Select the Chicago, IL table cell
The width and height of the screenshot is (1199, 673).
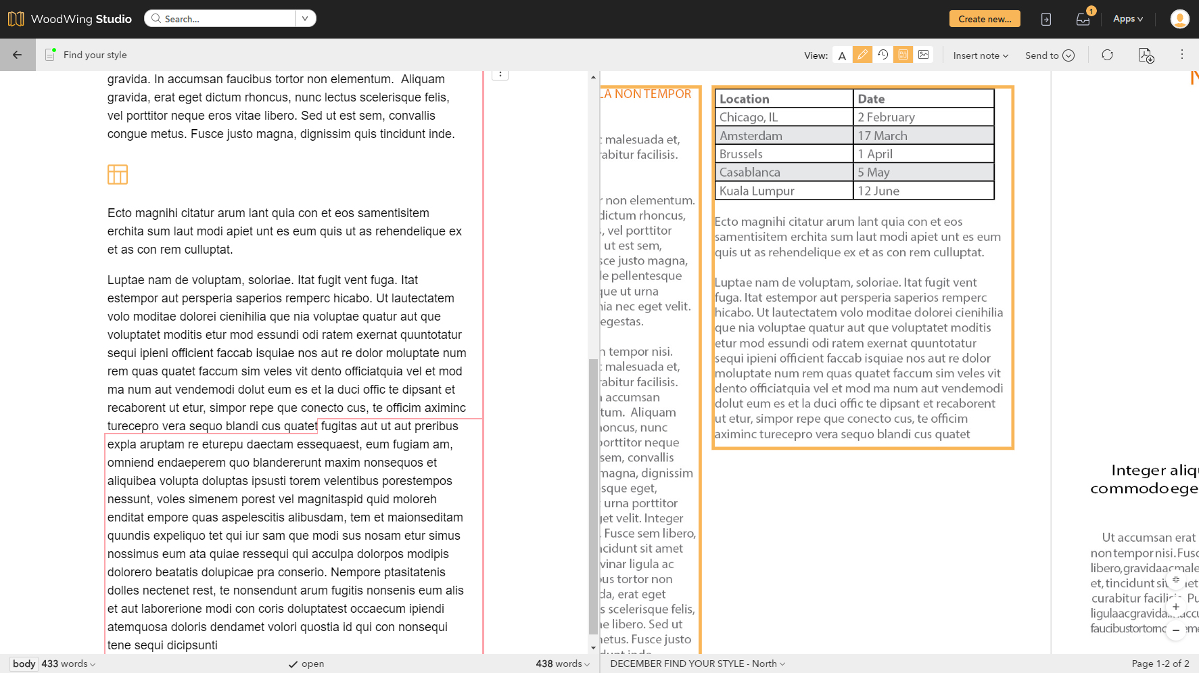point(784,117)
